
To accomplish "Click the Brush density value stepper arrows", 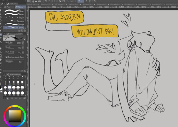I will click(x=21, y=53).
